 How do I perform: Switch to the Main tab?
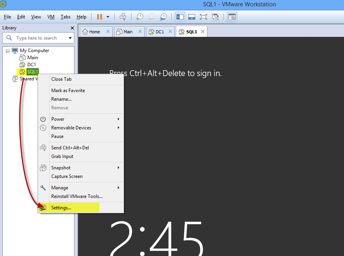click(128, 32)
